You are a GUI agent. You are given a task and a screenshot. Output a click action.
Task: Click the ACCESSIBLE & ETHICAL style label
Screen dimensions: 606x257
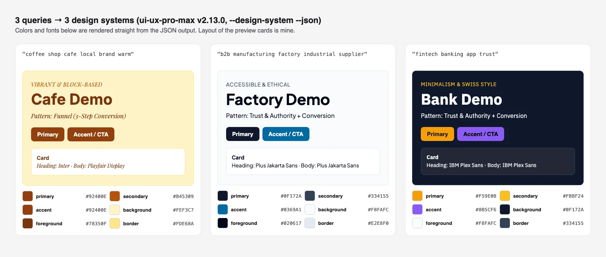tap(258, 85)
